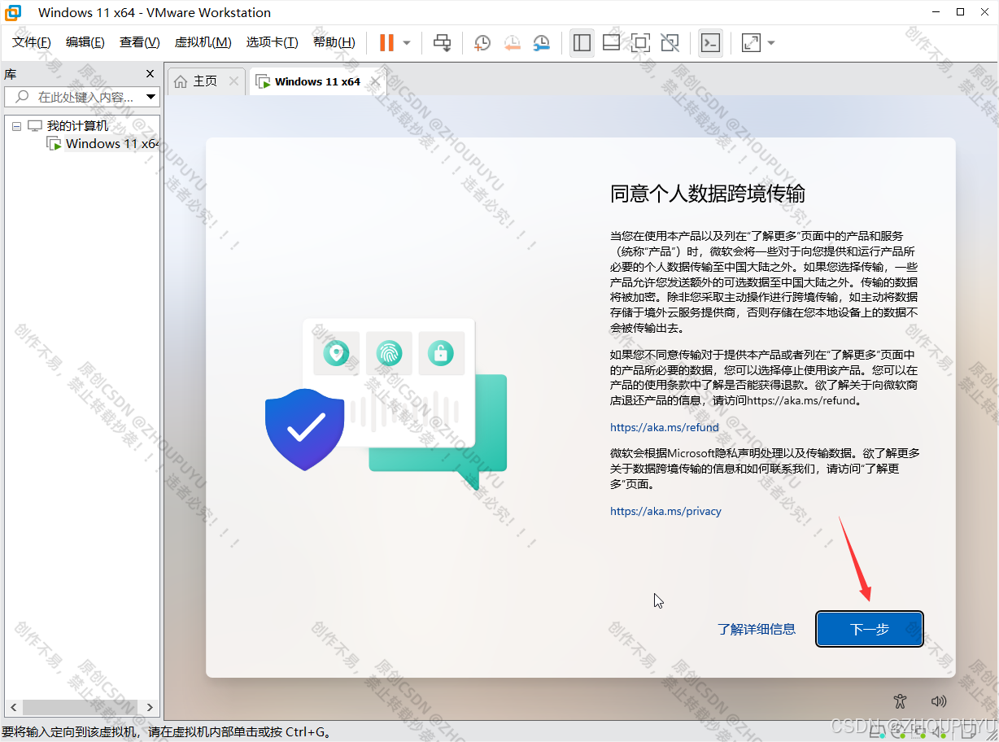Close the Windows 11 x64 tab

pos(375,81)
